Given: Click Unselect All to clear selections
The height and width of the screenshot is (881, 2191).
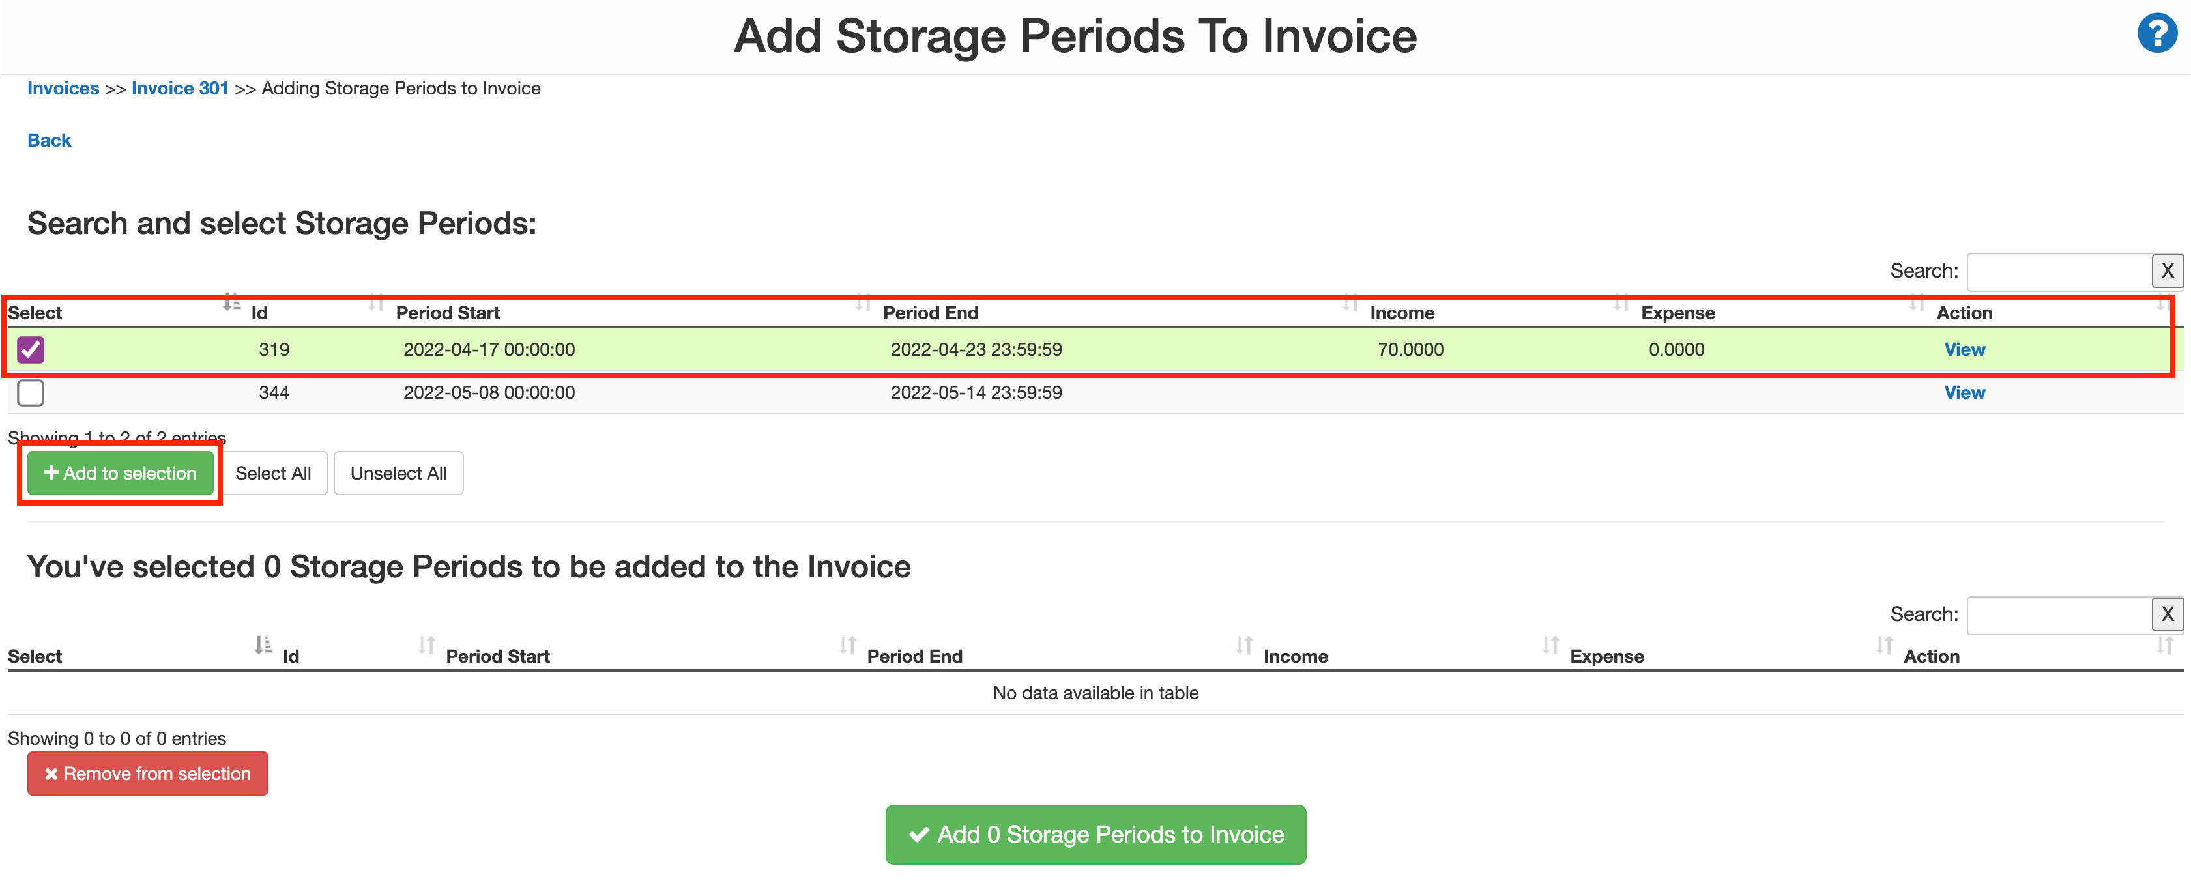Looking at the screenshot, I should click(x=398, y=473).
